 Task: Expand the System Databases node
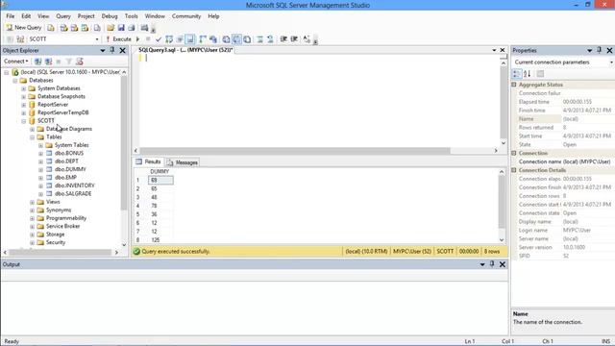[24, 88]
